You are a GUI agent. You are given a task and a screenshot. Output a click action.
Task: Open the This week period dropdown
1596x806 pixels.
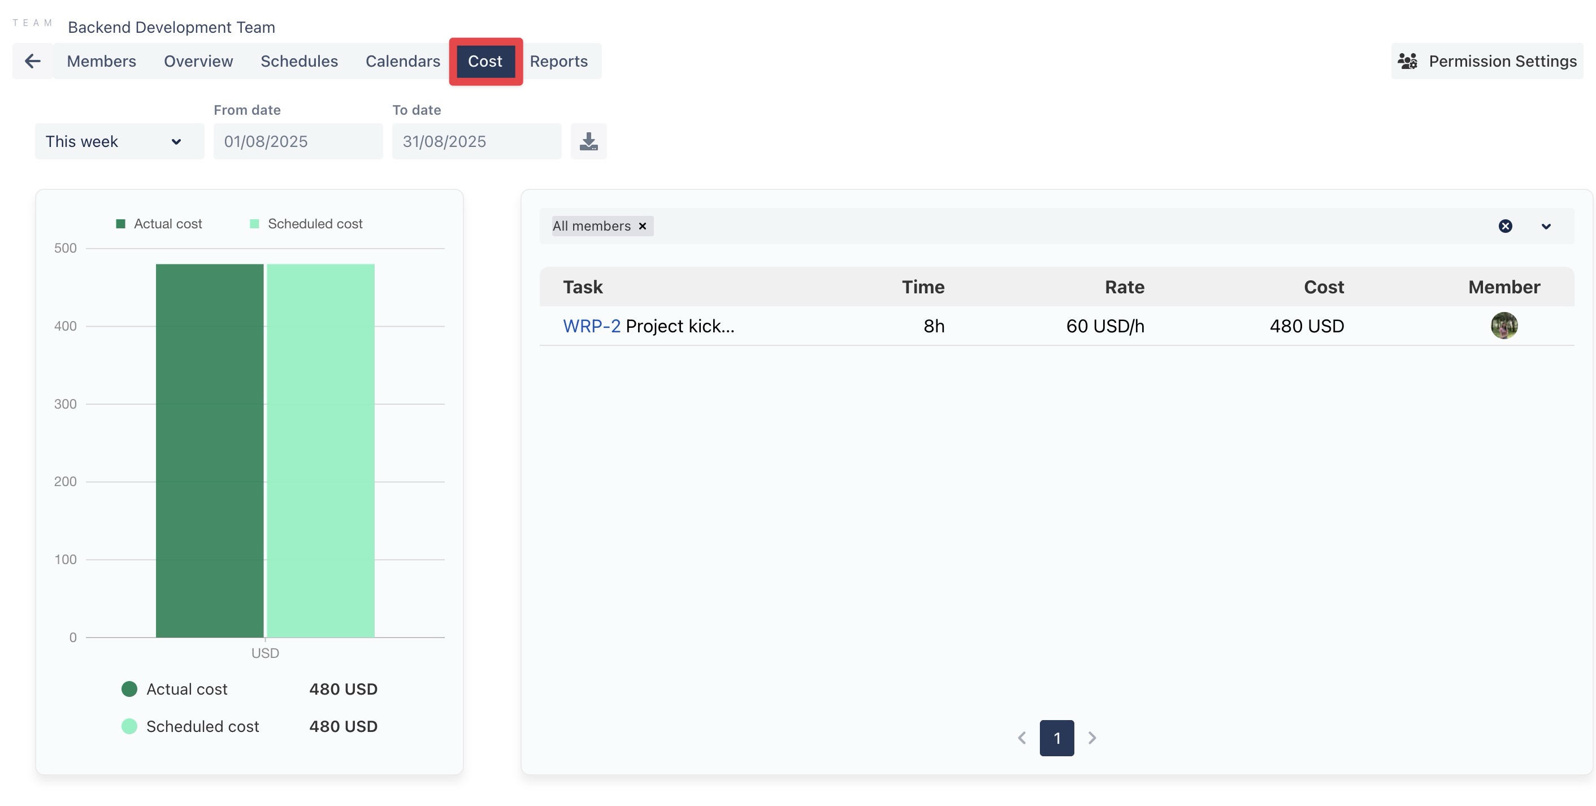click(119, 141)
